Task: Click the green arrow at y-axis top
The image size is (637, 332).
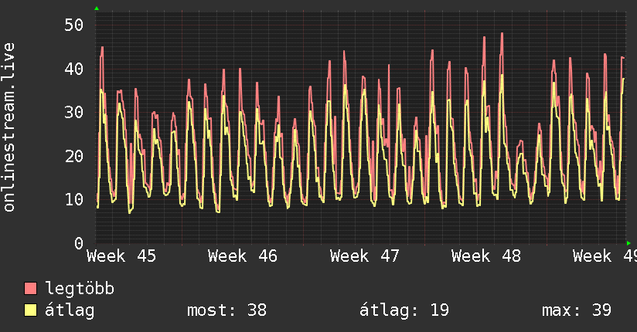Action: 97,8
